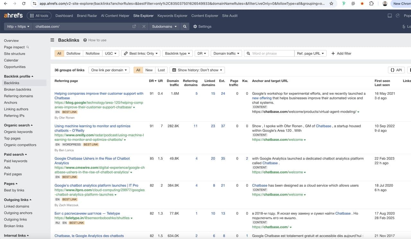
Task: Click Add filter button
Action: click(x=341, y=53)
